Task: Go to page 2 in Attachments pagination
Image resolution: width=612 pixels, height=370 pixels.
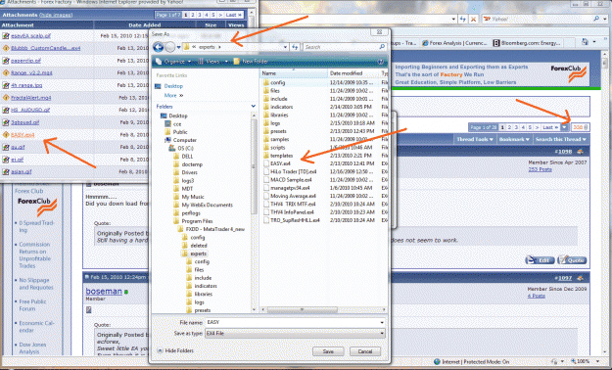Action: coord(193,15)
